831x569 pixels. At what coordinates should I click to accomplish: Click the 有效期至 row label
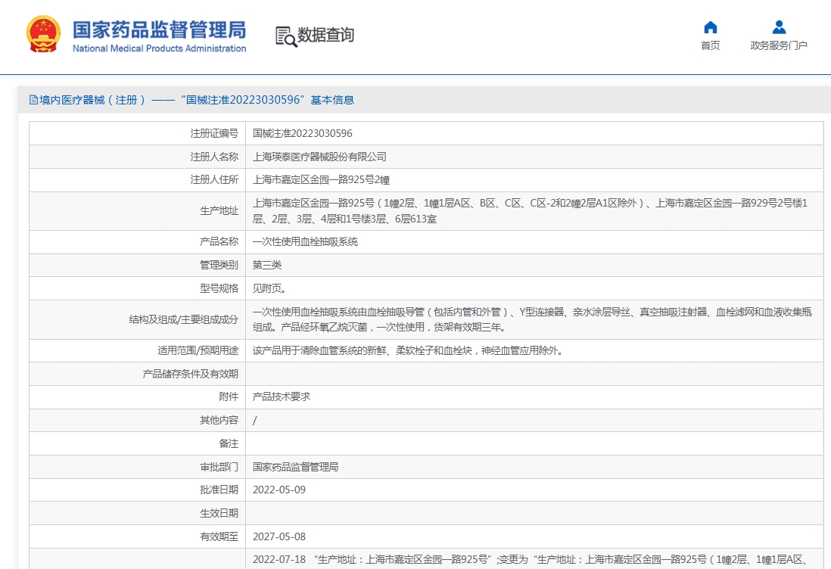219,536
